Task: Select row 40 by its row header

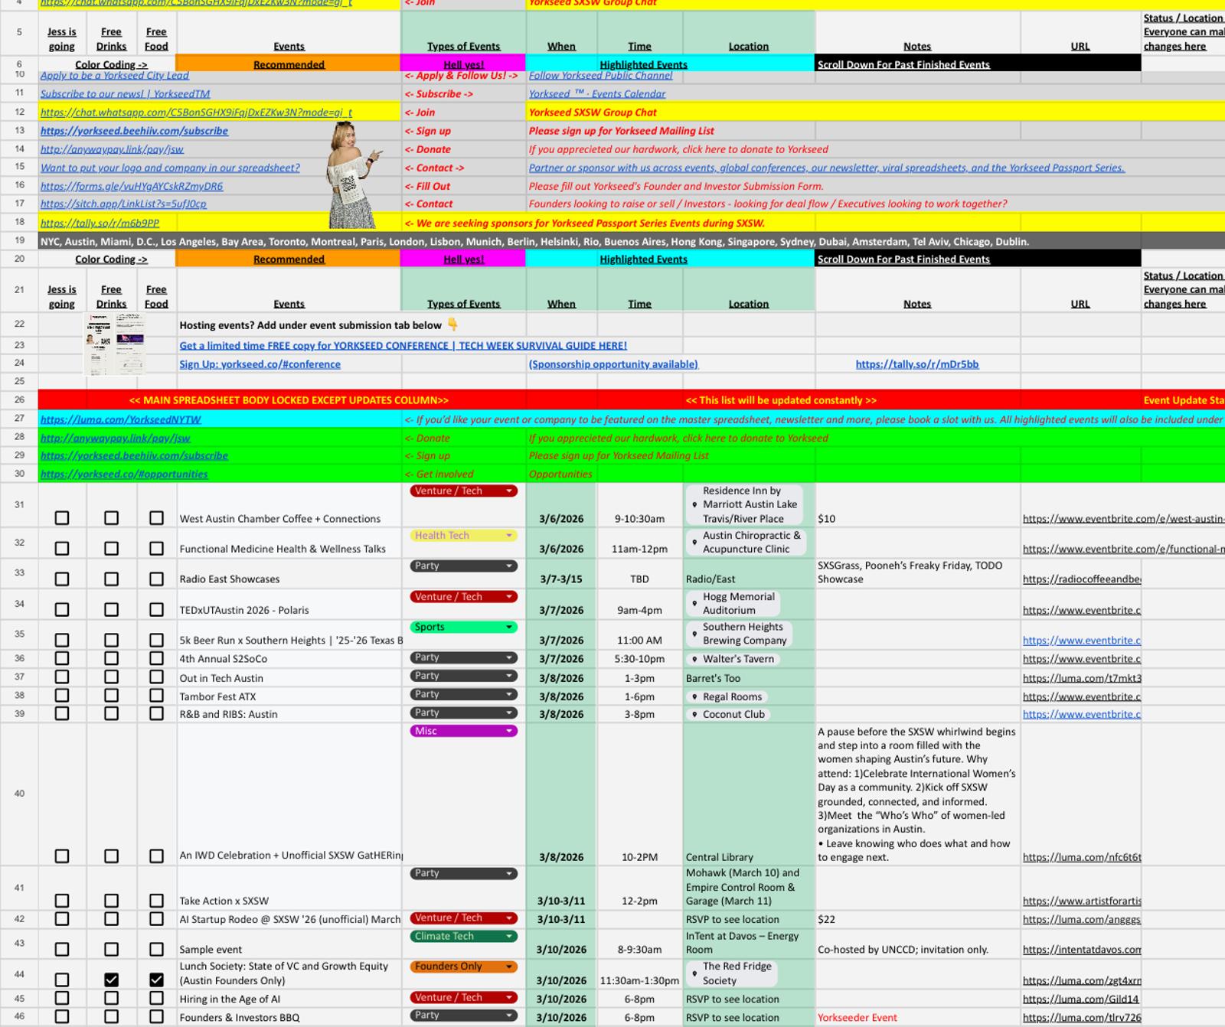Action: point(19,794)
